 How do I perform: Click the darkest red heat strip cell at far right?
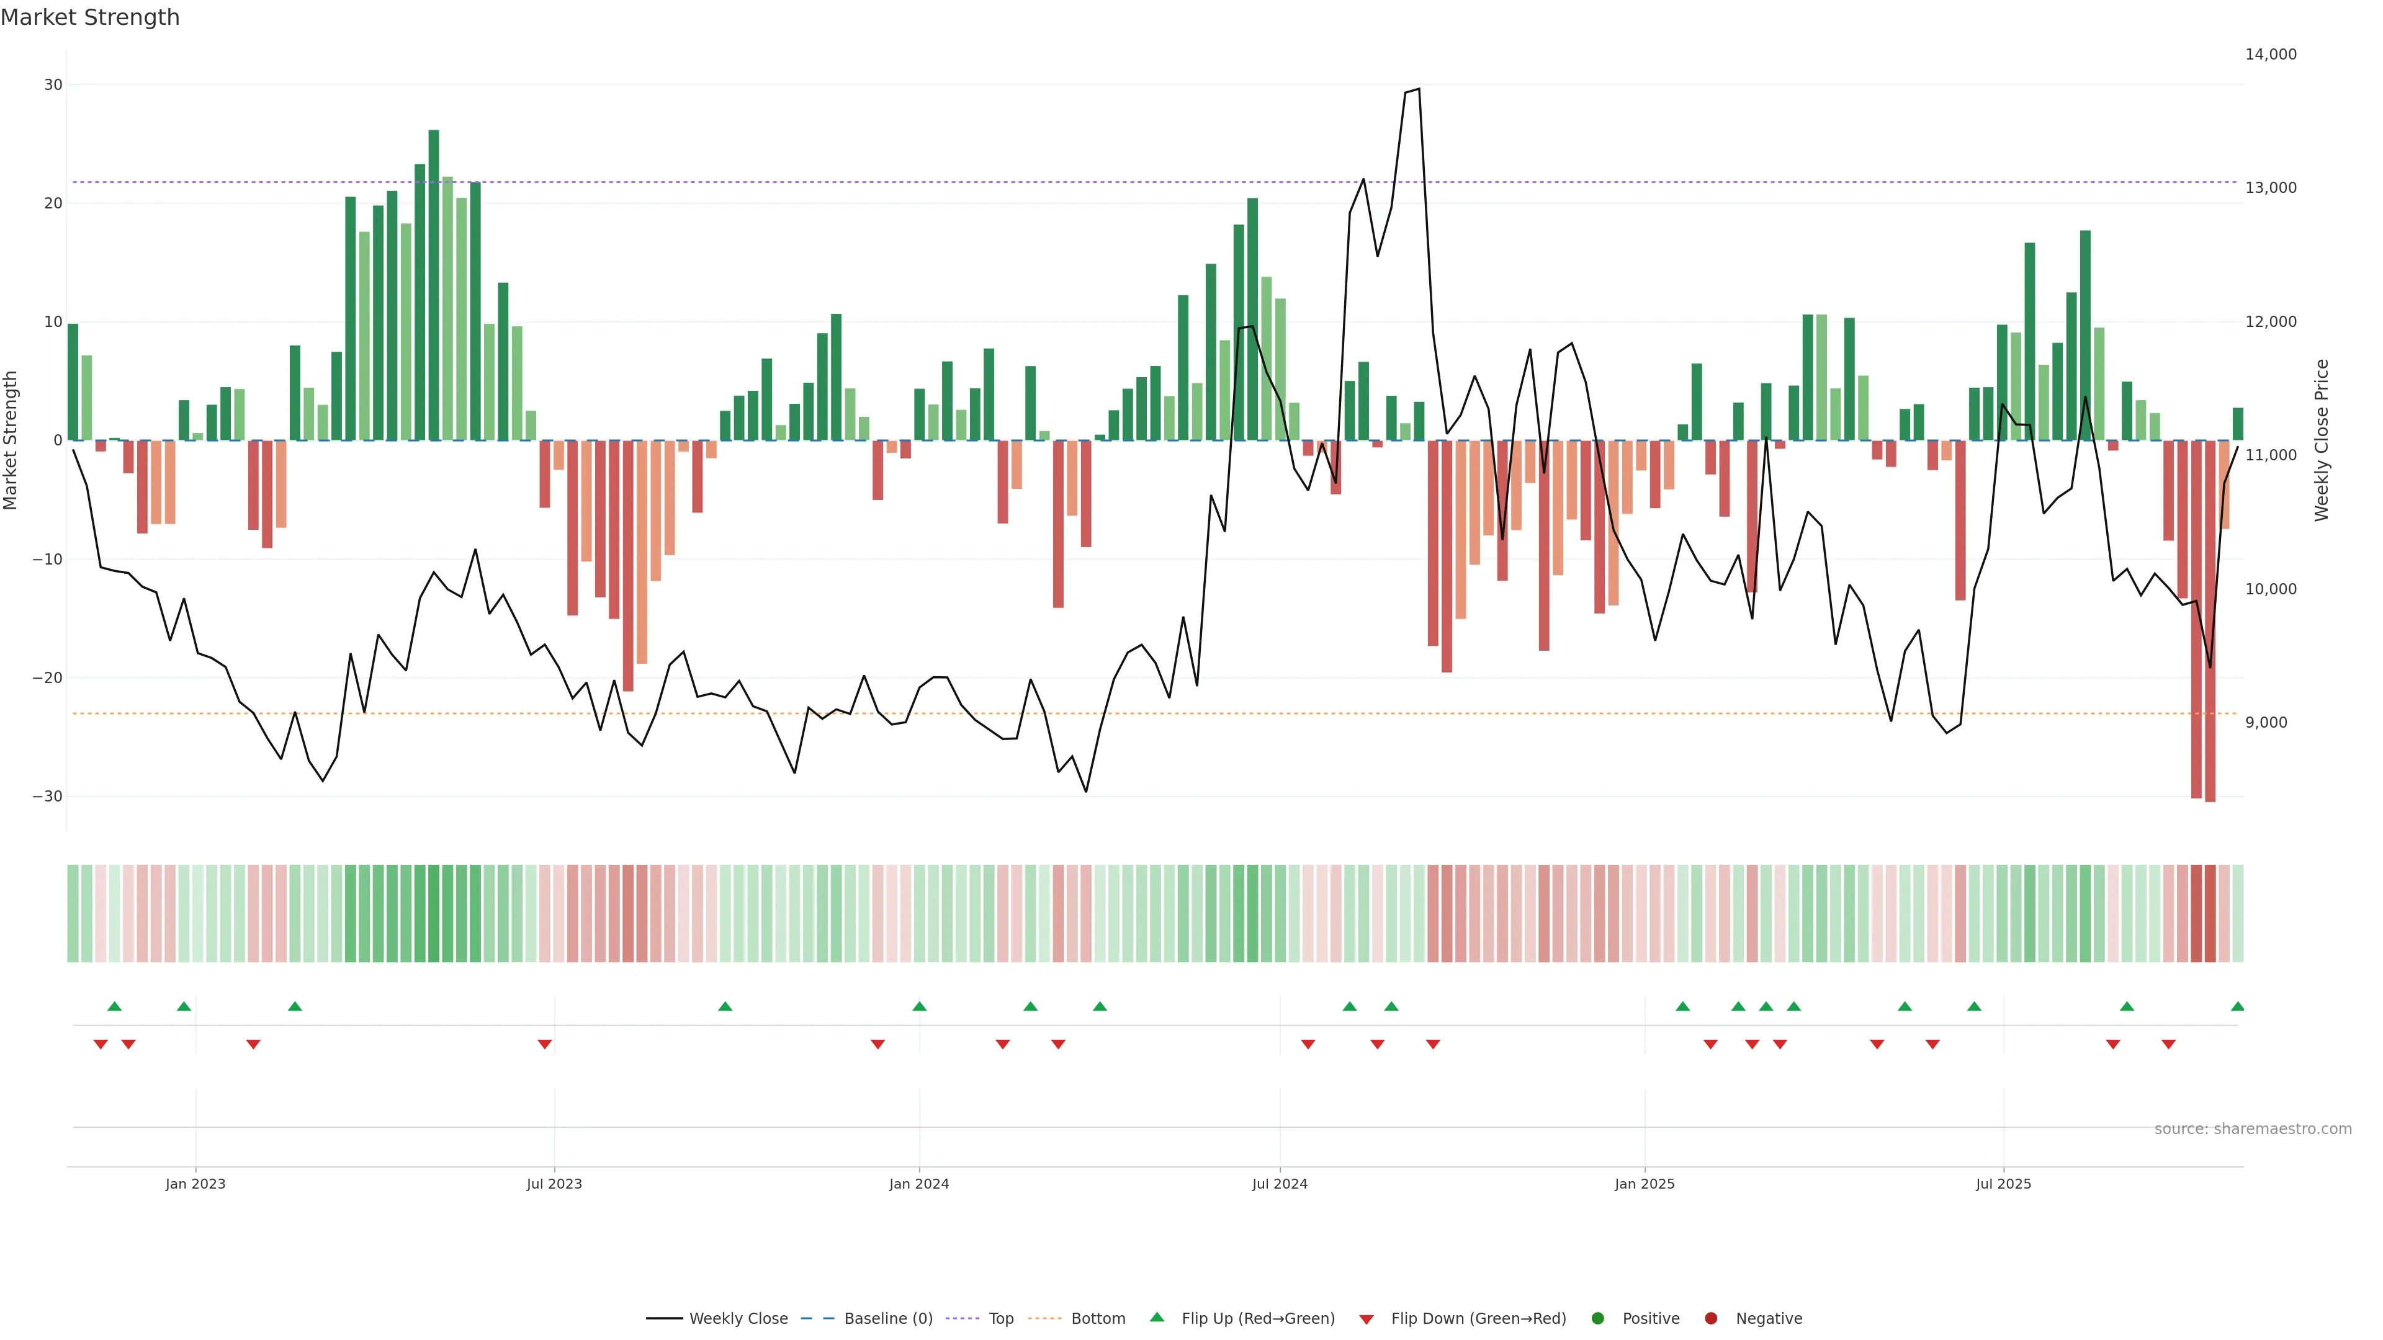[x=2210, y=914]
